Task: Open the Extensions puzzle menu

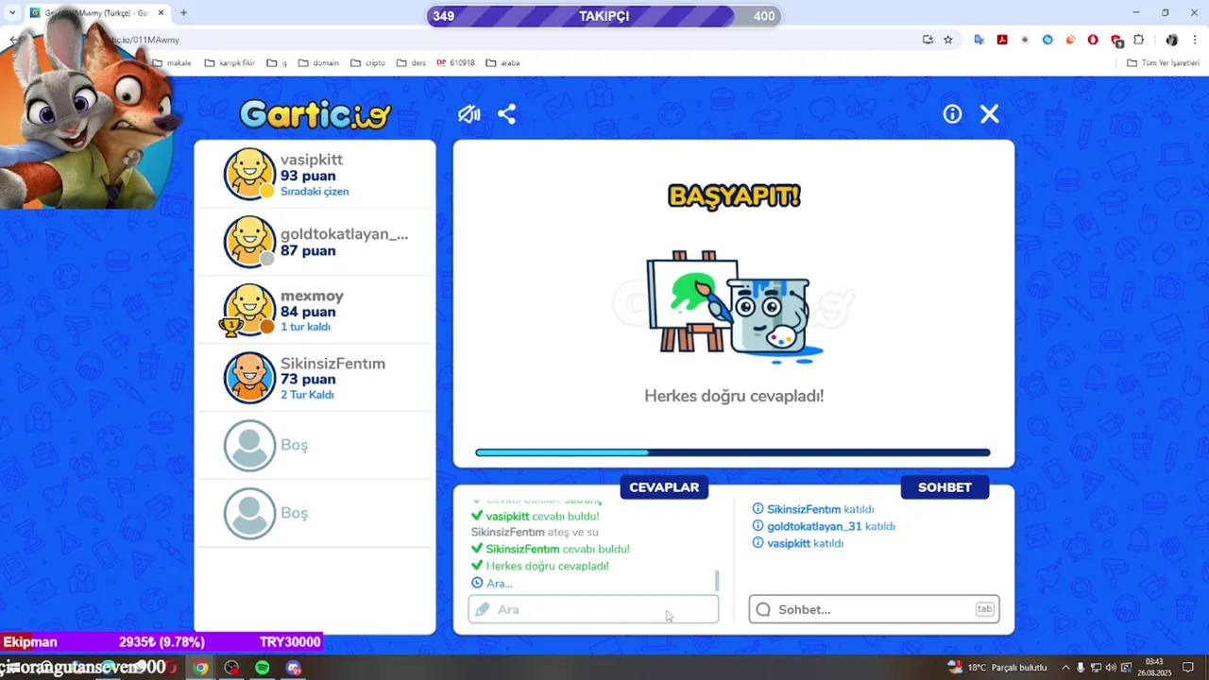Action: [1139, 40]
